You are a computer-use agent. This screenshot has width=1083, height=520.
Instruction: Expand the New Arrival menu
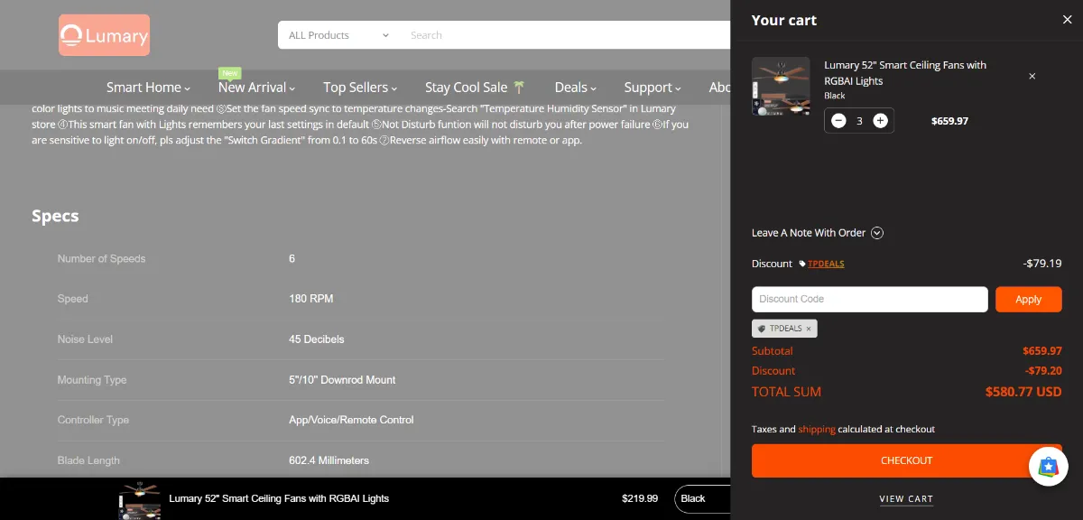pos(257,88)
